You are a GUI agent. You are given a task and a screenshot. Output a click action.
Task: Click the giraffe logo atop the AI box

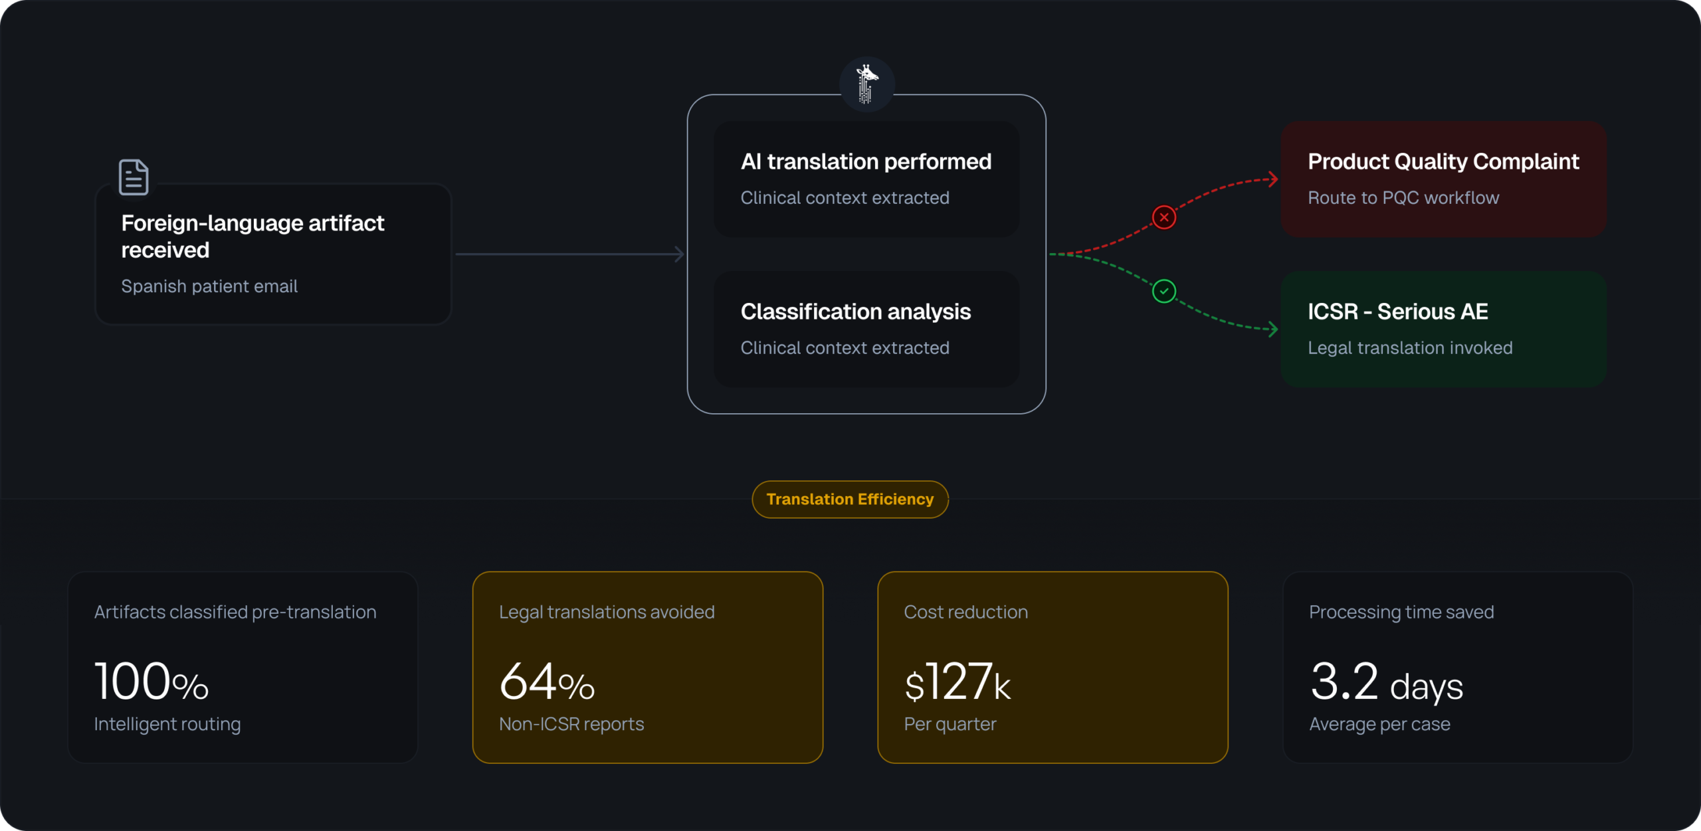[x=866, y=84]
